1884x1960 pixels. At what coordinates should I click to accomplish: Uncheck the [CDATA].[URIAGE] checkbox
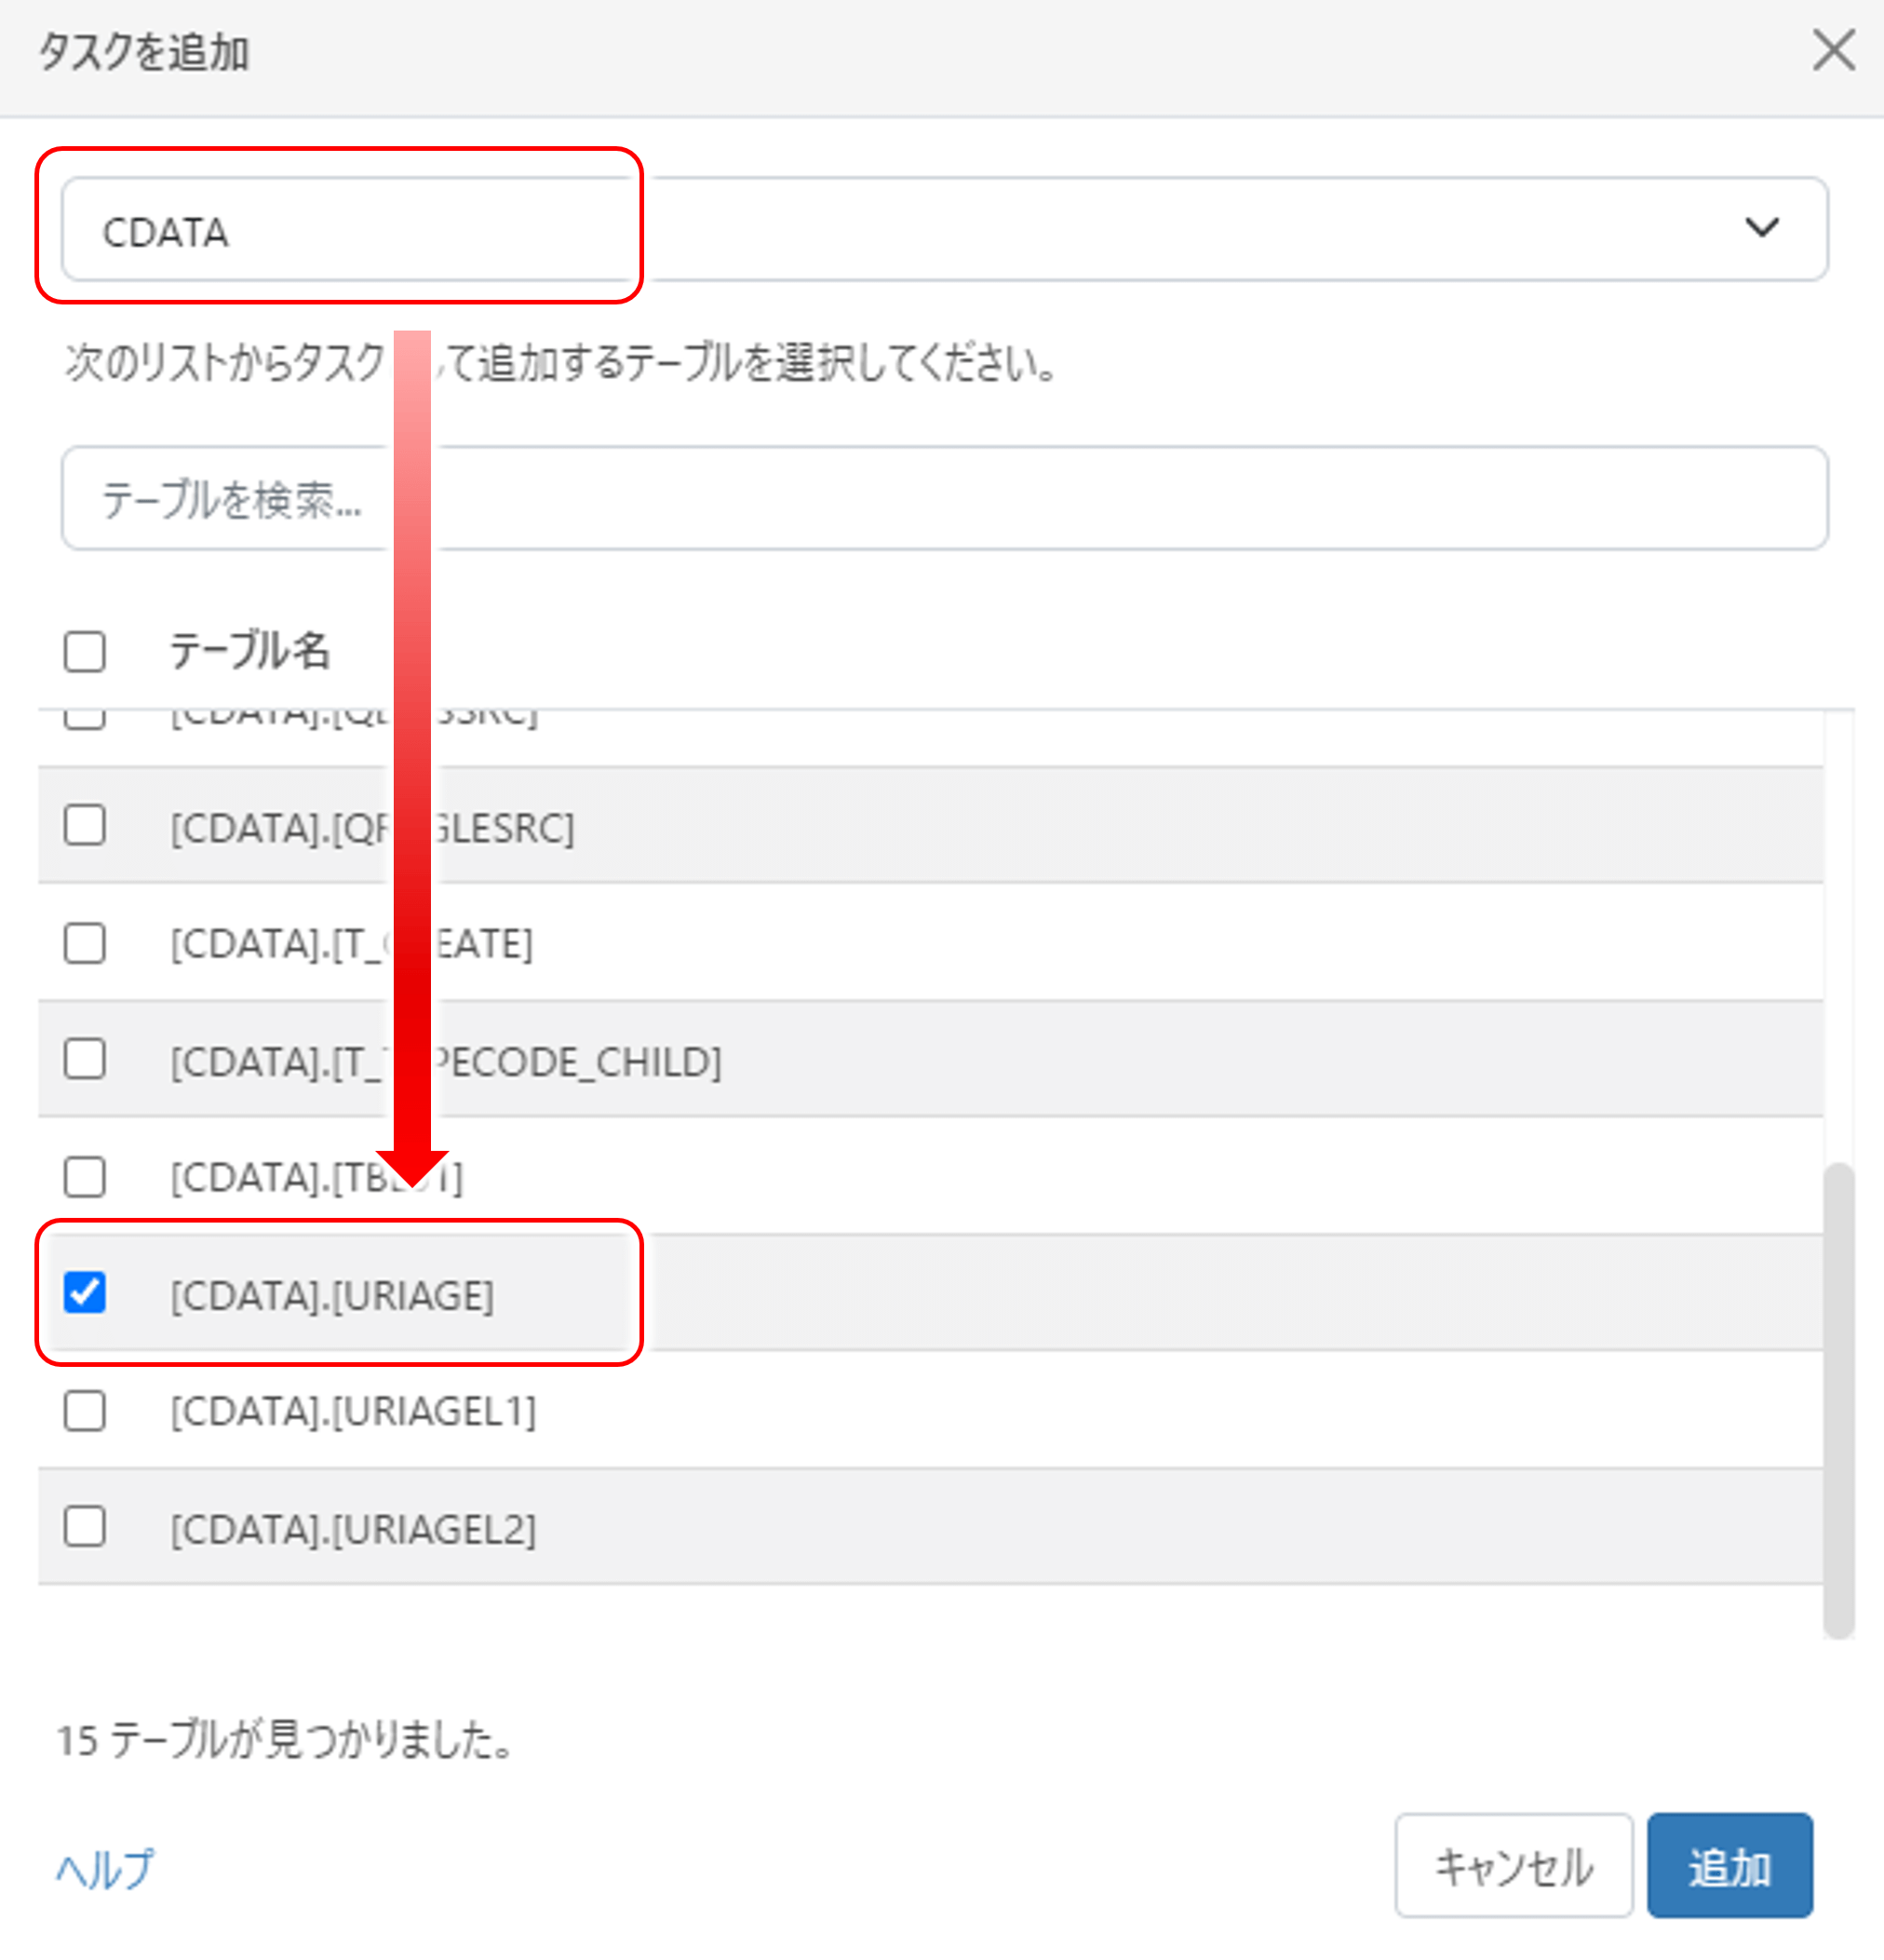[x=85, y=1293]
